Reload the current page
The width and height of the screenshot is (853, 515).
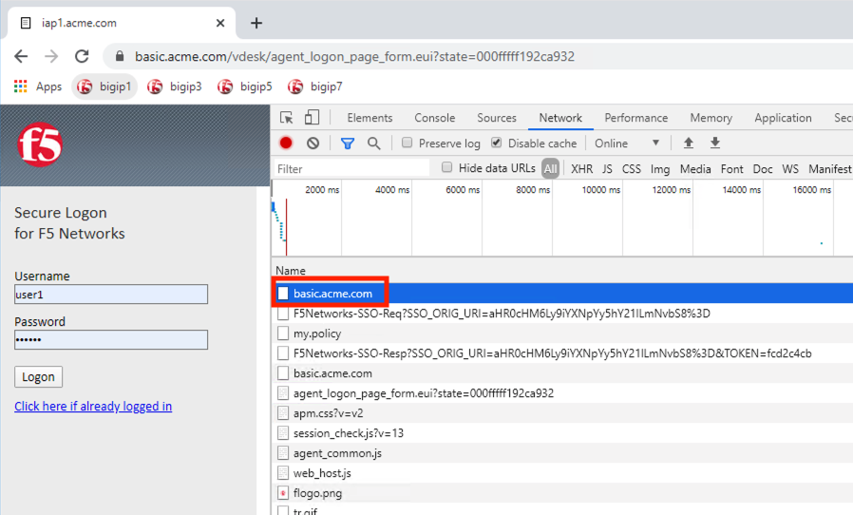click(x=82, y=56)
